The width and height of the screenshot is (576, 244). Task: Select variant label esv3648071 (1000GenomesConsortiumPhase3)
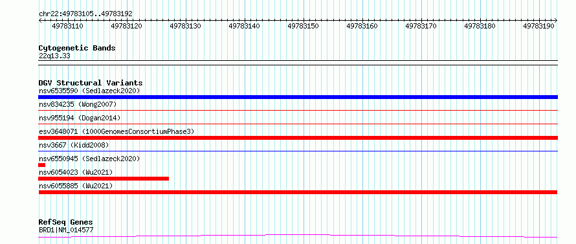116,131
